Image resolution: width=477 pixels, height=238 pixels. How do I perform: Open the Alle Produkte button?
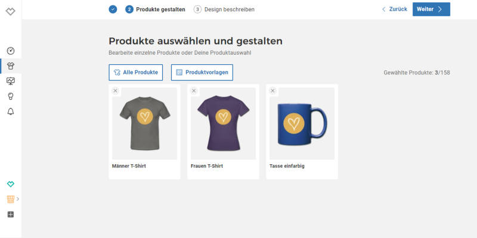click(136, 73)
